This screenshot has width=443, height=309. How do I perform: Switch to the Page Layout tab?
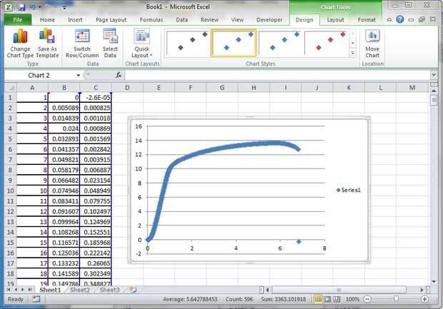[x=111, y=20]
